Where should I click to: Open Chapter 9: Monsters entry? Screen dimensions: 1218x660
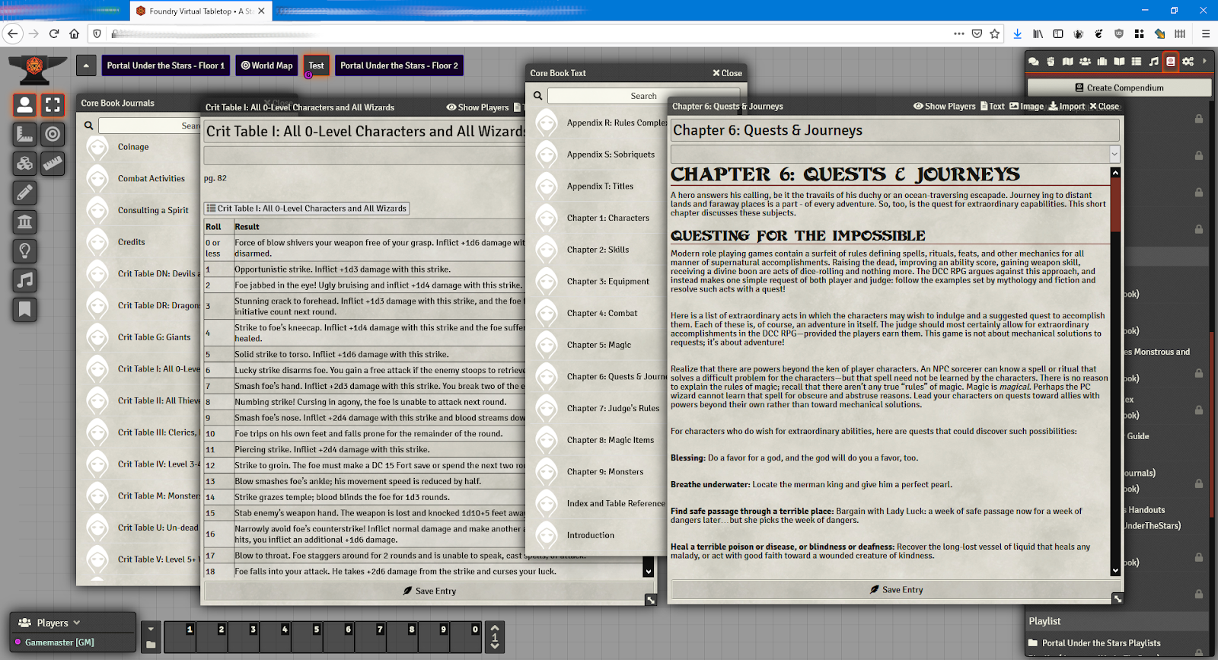click(x=605, y=472)
